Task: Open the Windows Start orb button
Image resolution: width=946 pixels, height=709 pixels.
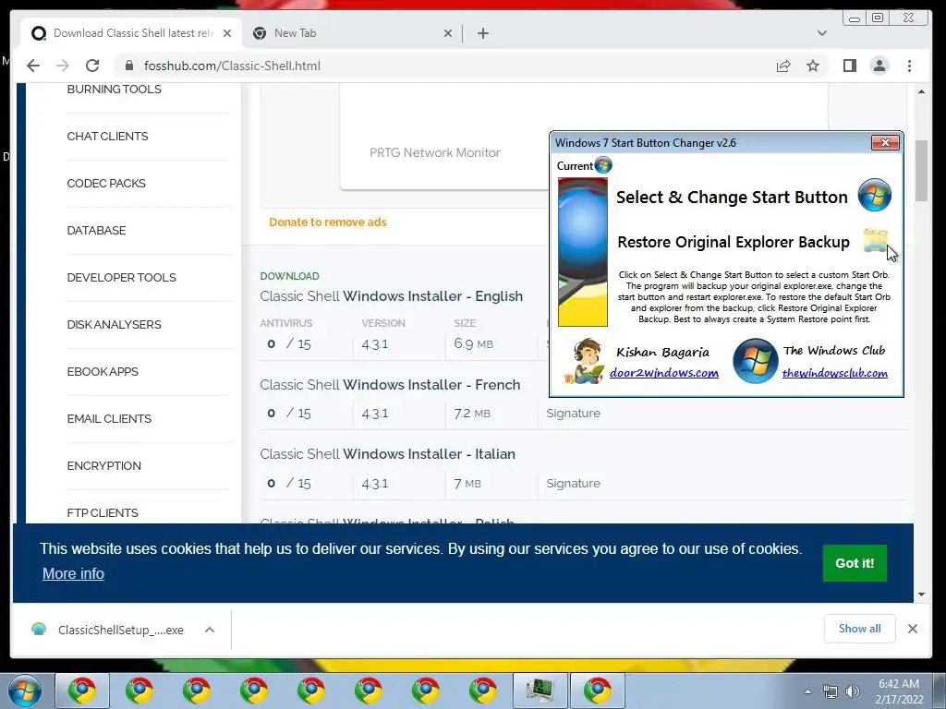Action: (25, 691)
